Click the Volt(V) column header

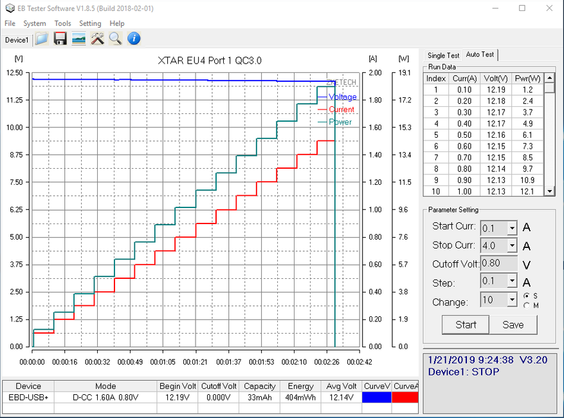[496, 78]
